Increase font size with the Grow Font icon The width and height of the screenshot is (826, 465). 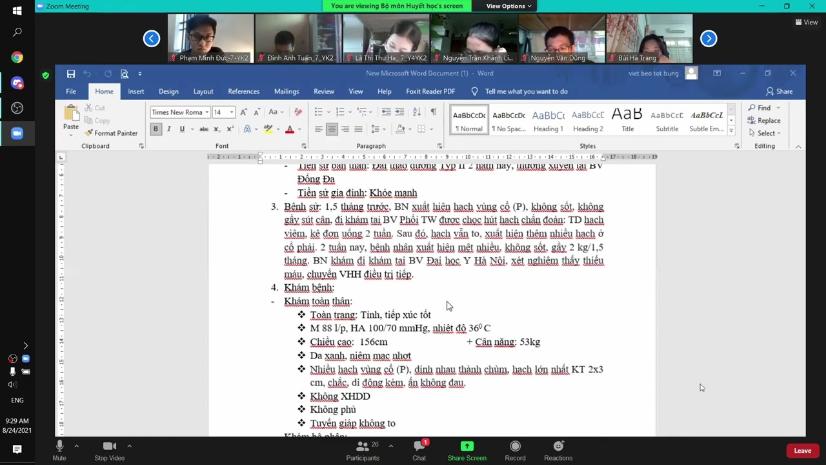(x=243, y=112)
